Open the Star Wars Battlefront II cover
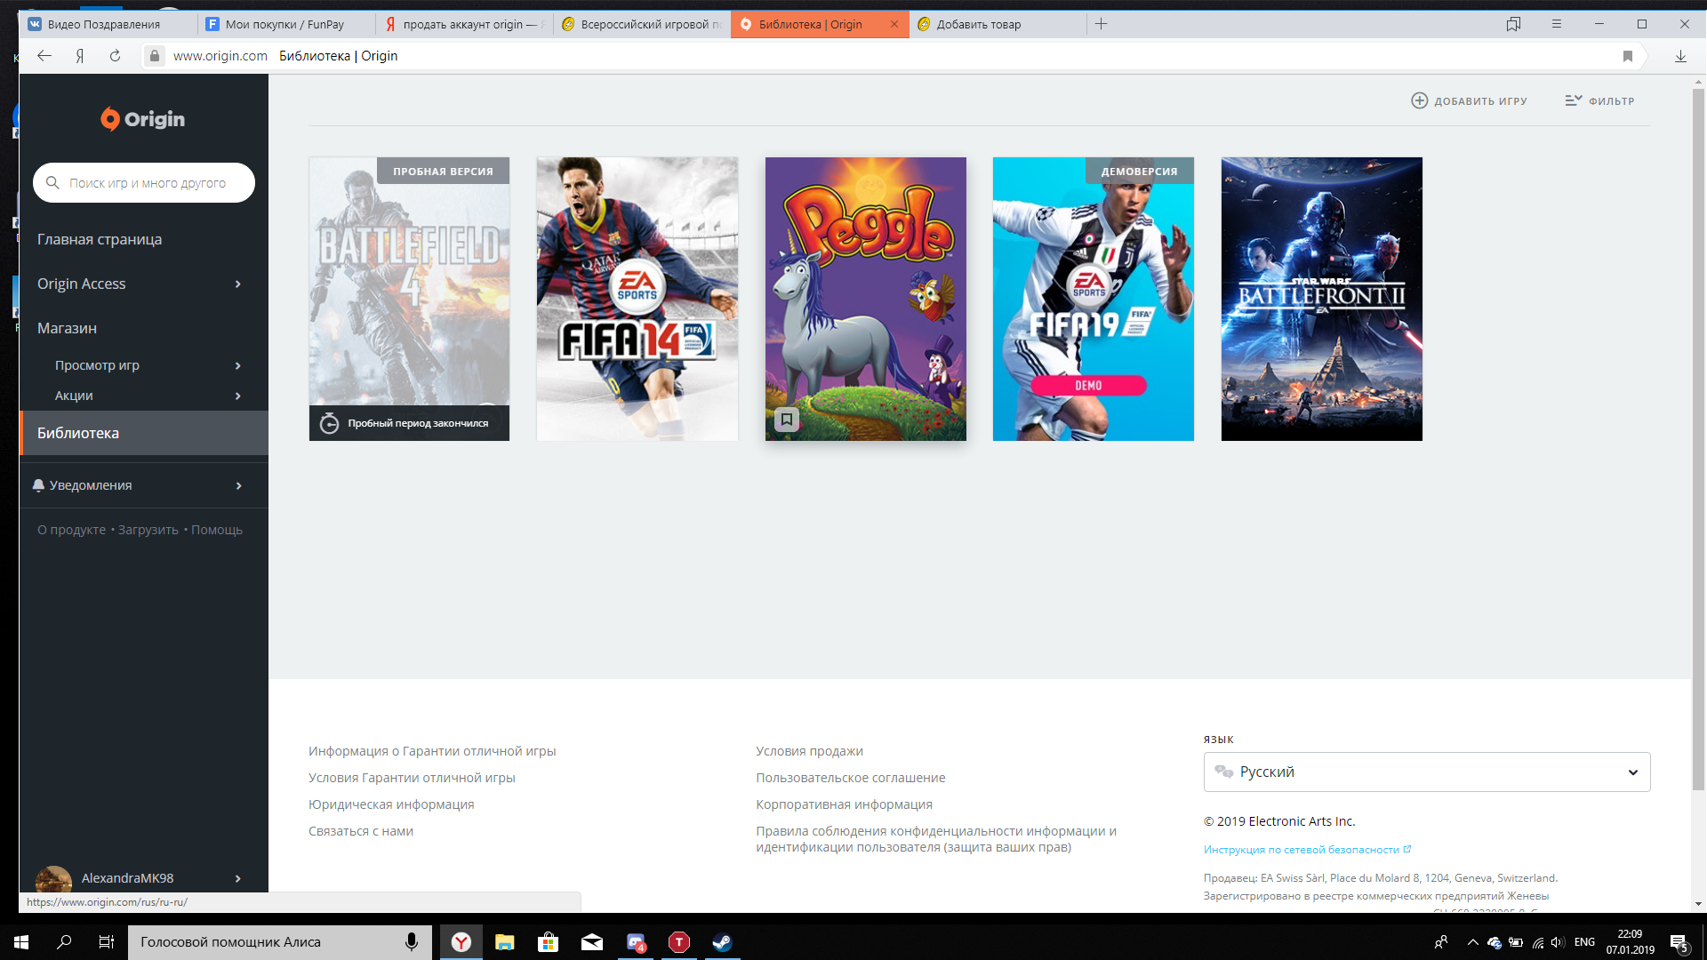This screenshot has width=1707, height=960. click(1322, 299)
